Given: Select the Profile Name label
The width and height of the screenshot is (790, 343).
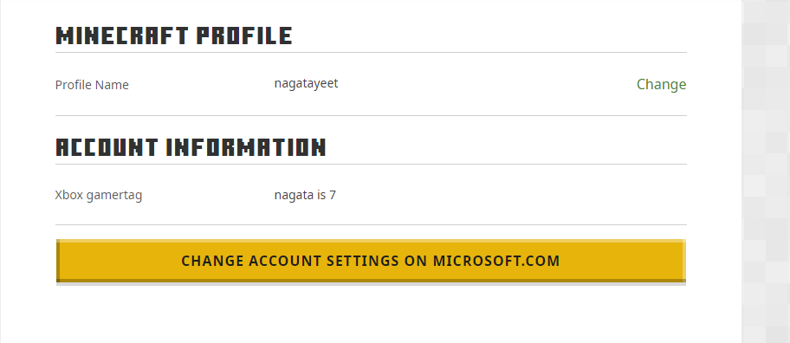Looking at the screenshot, I should point(92,85).
